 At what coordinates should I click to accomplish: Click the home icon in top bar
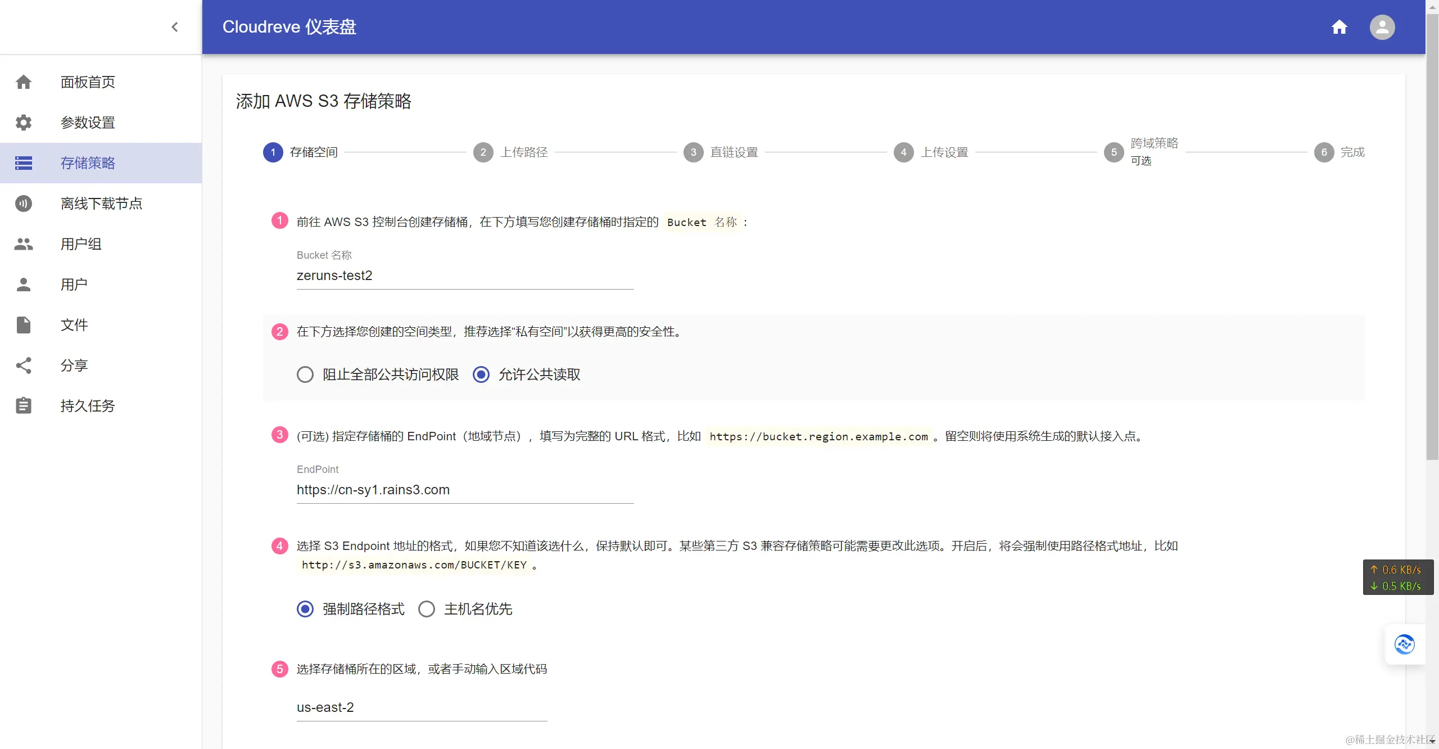[x=1339, y=27]
